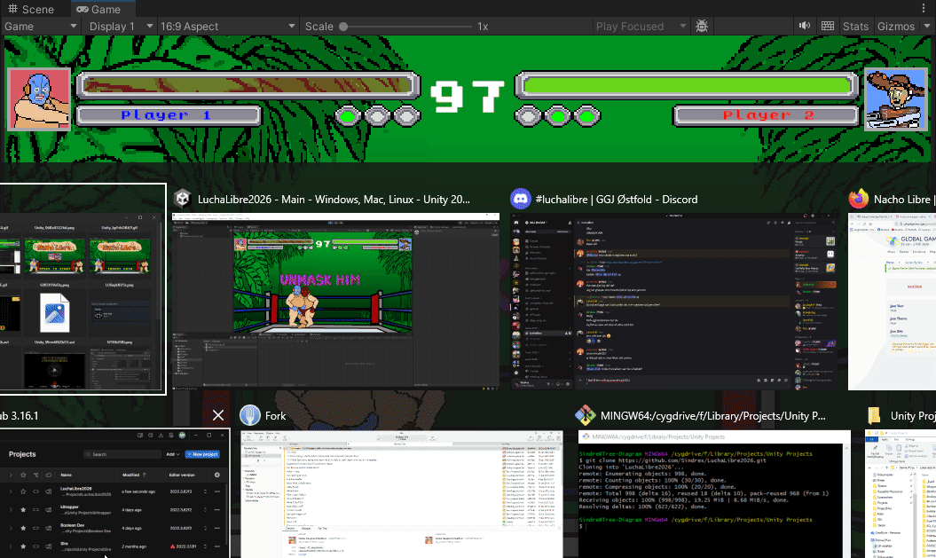The width and height of the screenshot is (936, 558).
Task: Open the Add dropdown in Unity Hub
Action: pos(173,454)
